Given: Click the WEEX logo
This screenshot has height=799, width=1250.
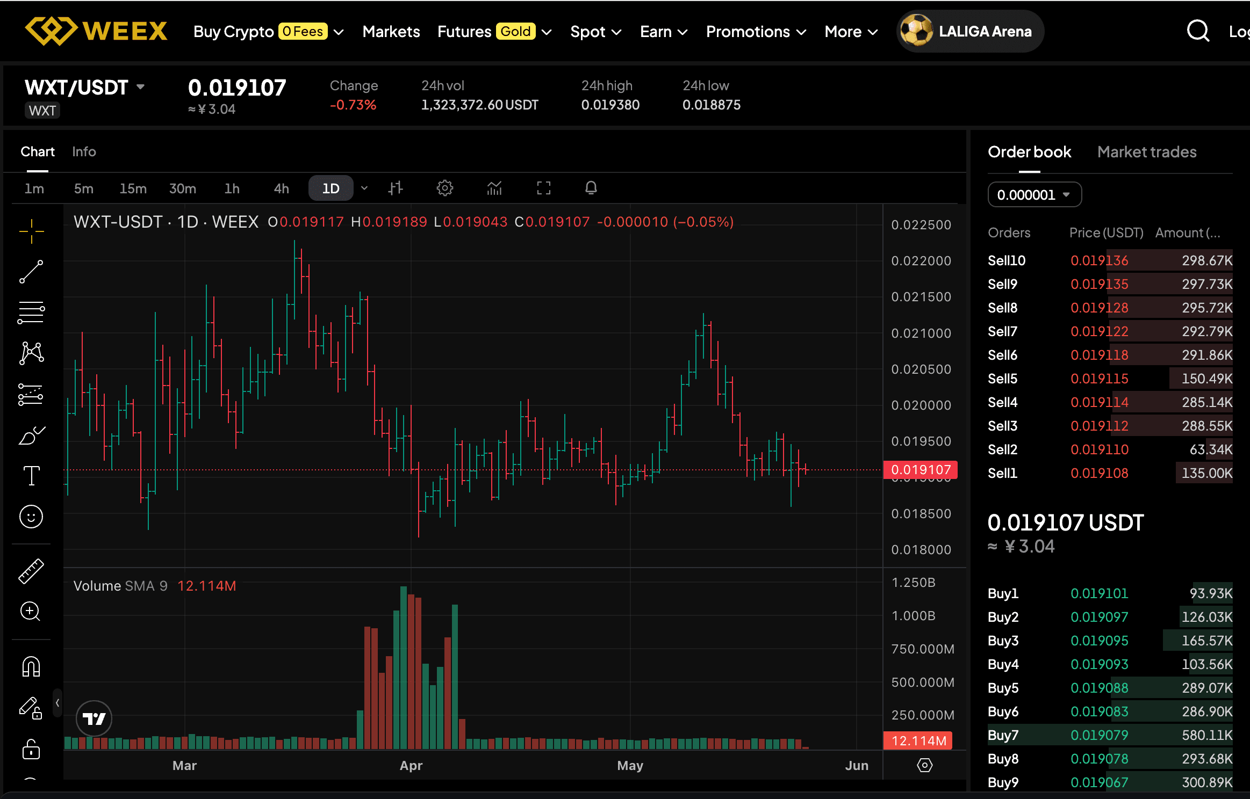Looking at the screenshot, I should click(x=97, y=31).
